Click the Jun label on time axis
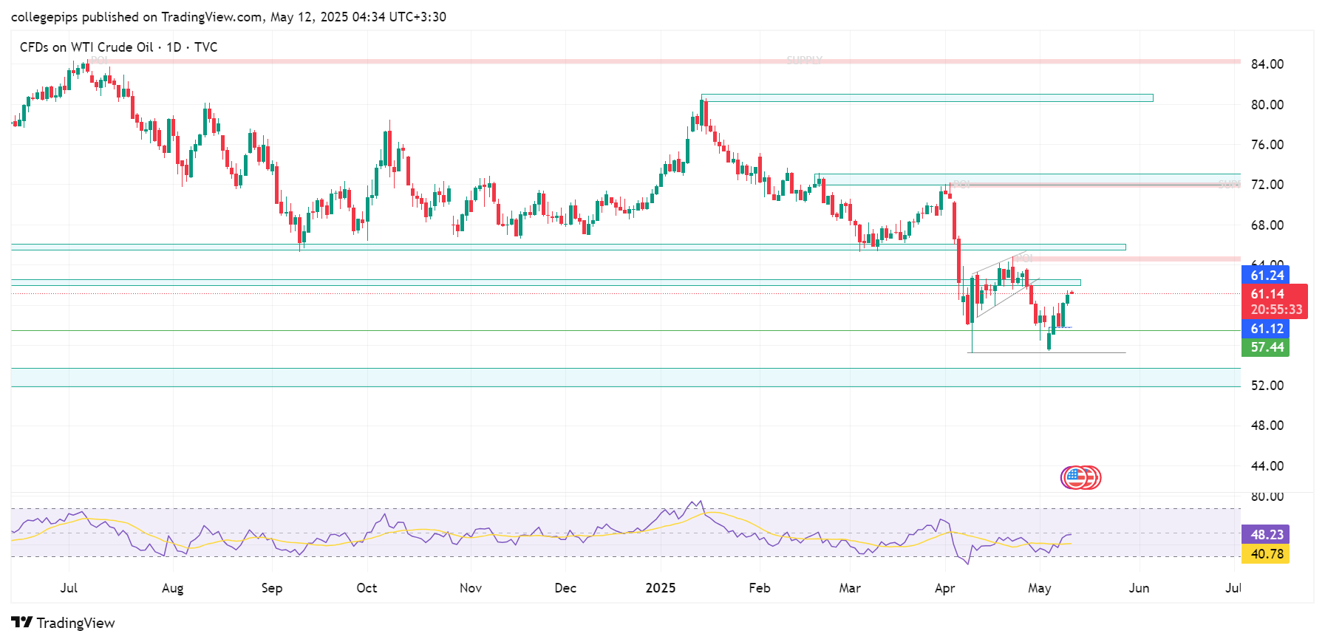Screen dimensions: 1325x642 pyautogui.click(x=1139, y=588)
